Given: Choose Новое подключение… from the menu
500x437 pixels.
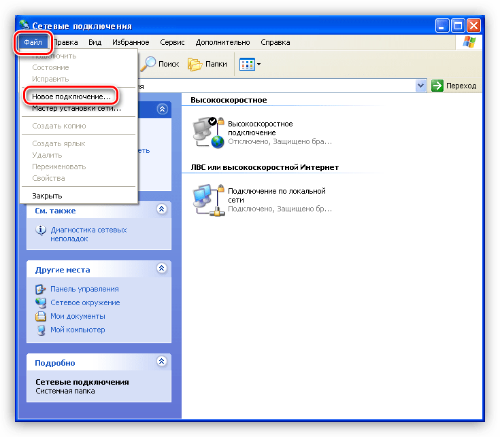Looking at the screenshot, I should [71, 97].
